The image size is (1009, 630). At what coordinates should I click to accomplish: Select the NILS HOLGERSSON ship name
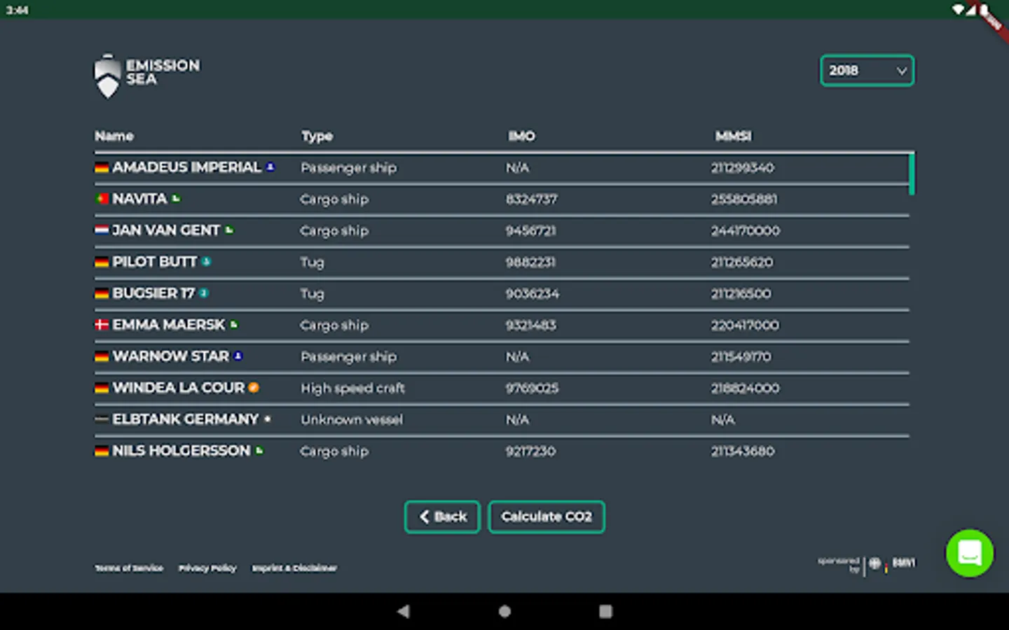click(x=181, y=451)
